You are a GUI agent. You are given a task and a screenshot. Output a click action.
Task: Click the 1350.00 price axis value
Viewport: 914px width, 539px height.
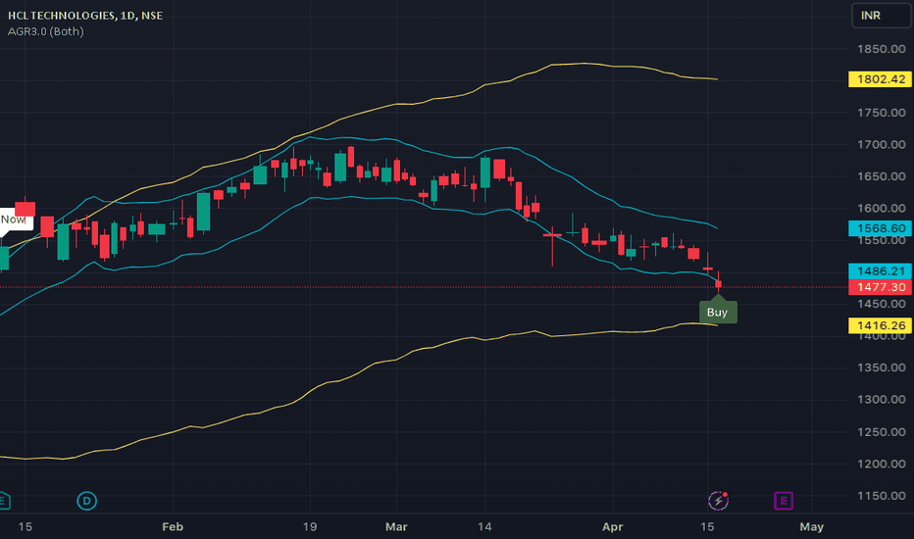[x=882, y=367]
